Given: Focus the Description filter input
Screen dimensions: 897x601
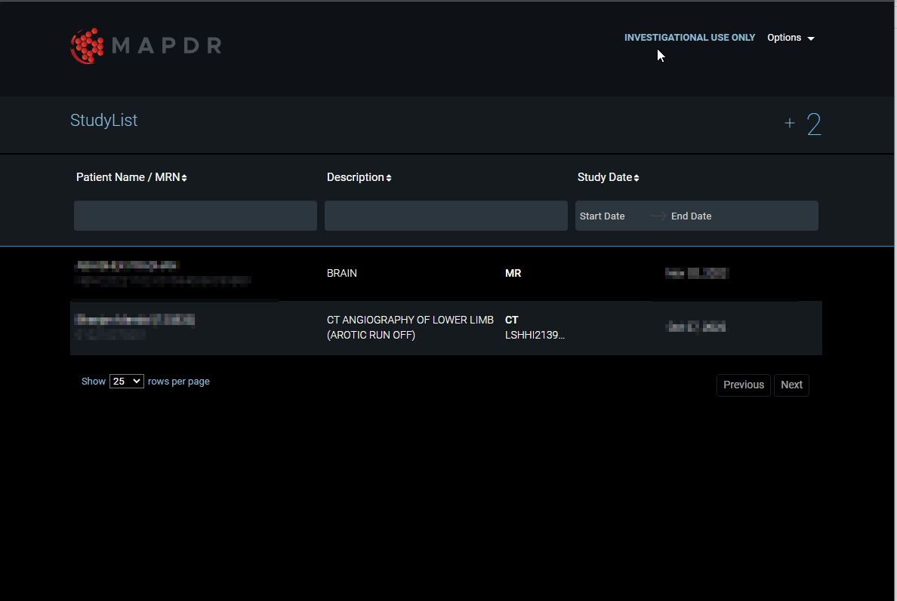Looking at the screenshot, I should (445, 216).
